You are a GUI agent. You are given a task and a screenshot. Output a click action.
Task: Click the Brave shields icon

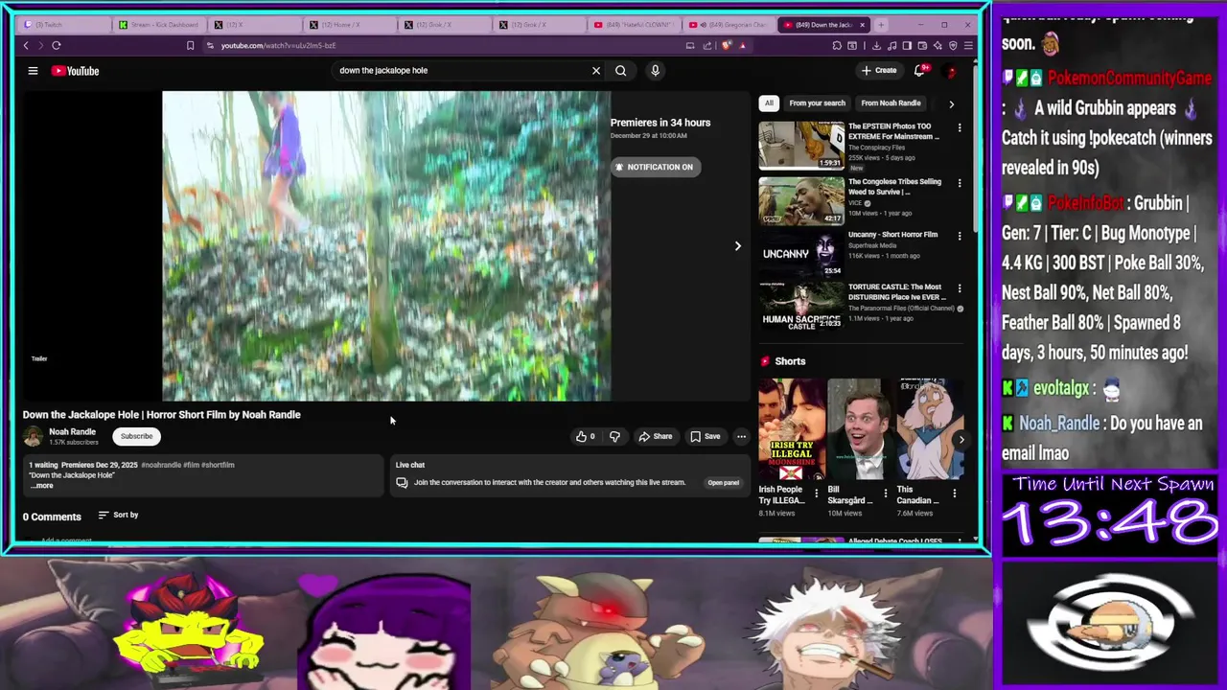[x=727, y=45]
